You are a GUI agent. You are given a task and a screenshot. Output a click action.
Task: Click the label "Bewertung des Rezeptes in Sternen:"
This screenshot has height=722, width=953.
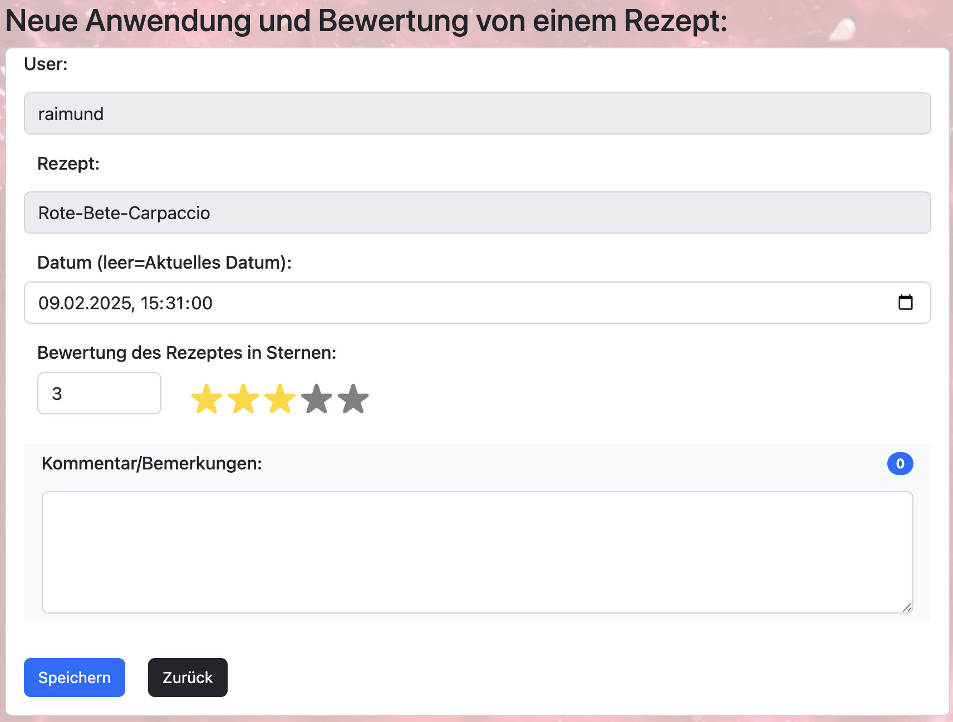pyautogui.click(x=187, y=353)
